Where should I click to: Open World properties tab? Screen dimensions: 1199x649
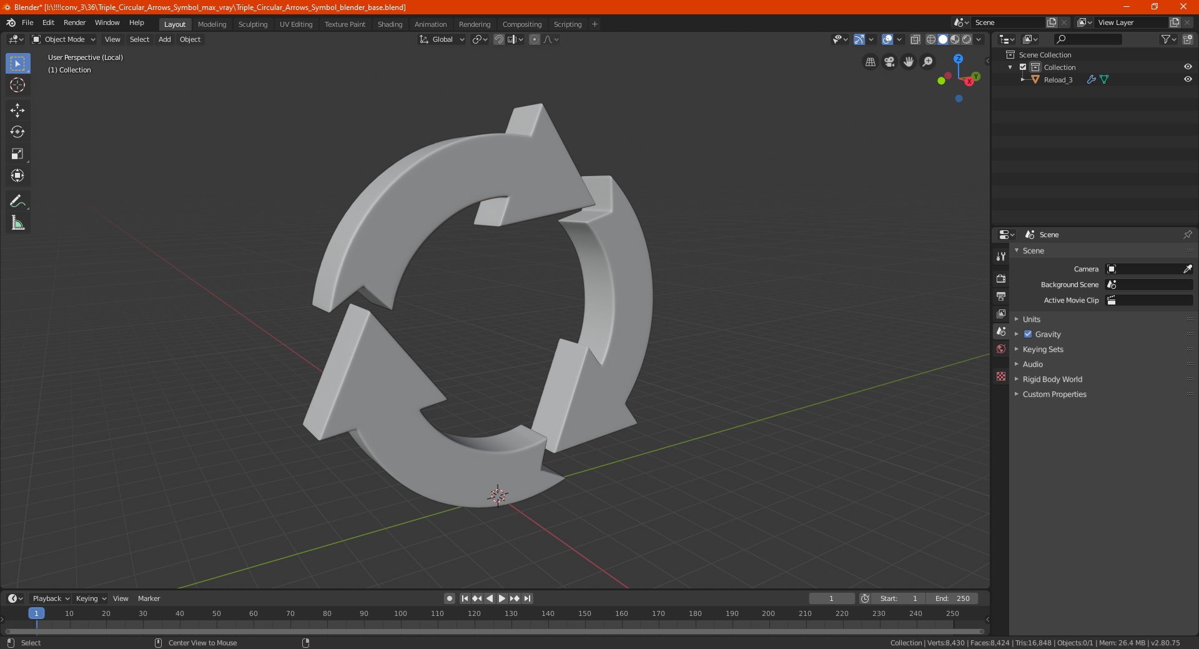coord(1001,349)
